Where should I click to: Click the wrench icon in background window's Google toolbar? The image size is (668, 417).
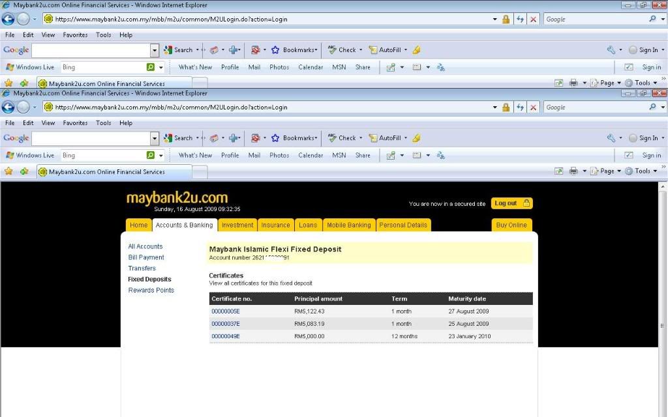[x=611, y=50]
